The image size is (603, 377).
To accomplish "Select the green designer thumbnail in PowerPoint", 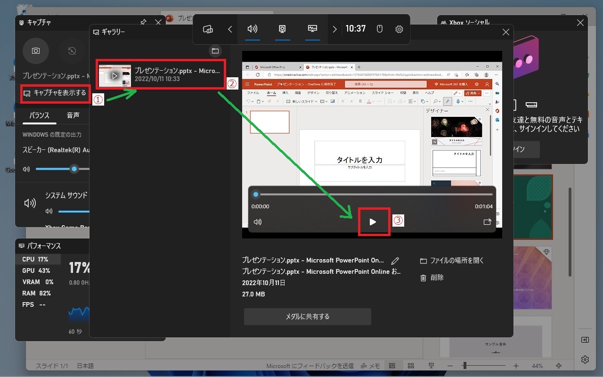I will click(533, 207).
